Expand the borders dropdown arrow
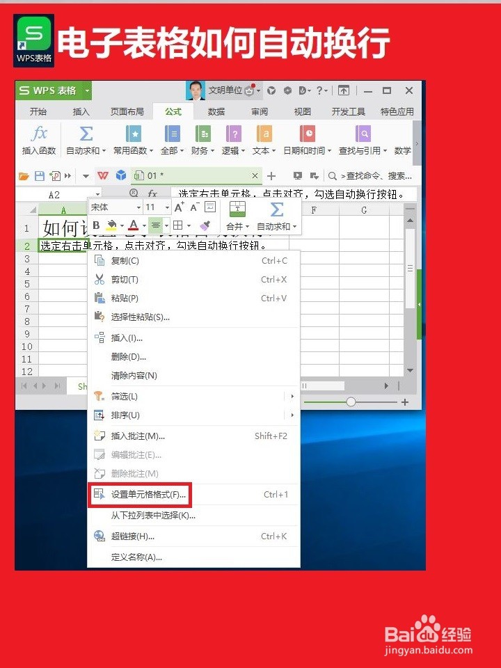This screenshot has height=668, width=501. click(x=189, y=225)
